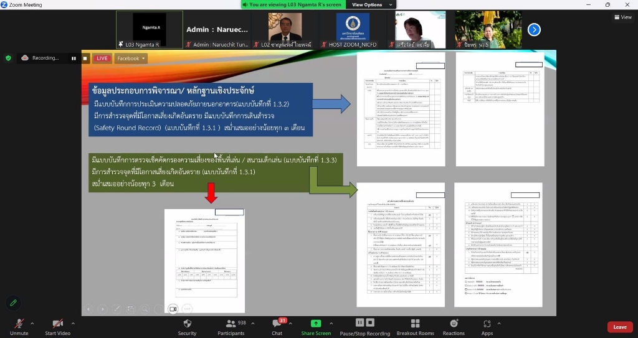Open the slideshow pen and laser pointer tool
The width and height of the screenshot is (638, 338).
117,309
